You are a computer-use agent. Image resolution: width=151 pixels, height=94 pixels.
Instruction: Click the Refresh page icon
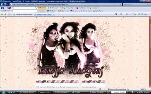118,4
